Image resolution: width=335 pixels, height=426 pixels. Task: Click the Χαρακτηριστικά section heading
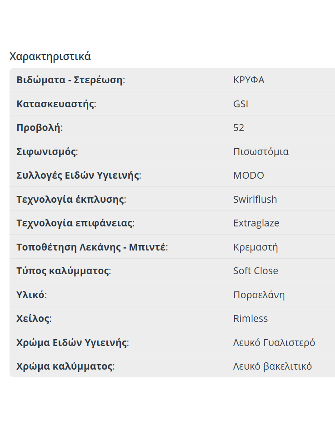click(x=50, y=56)
